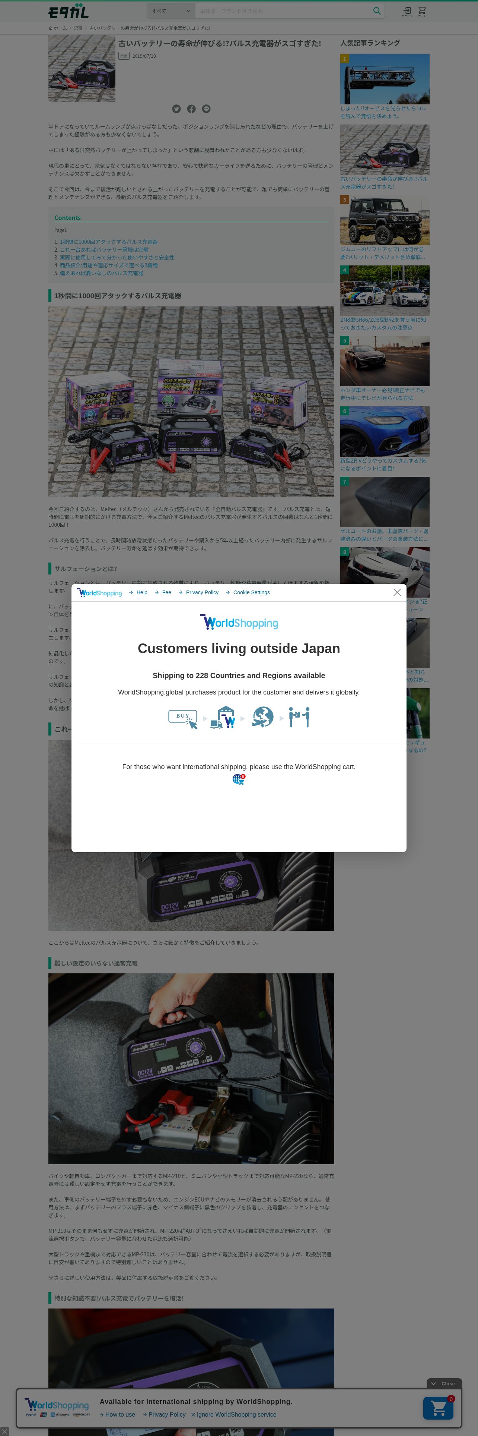The image size is (478, 1436).
Task: Open Cookie Settings in WorldShopping dialog
Action: point(248,593)
